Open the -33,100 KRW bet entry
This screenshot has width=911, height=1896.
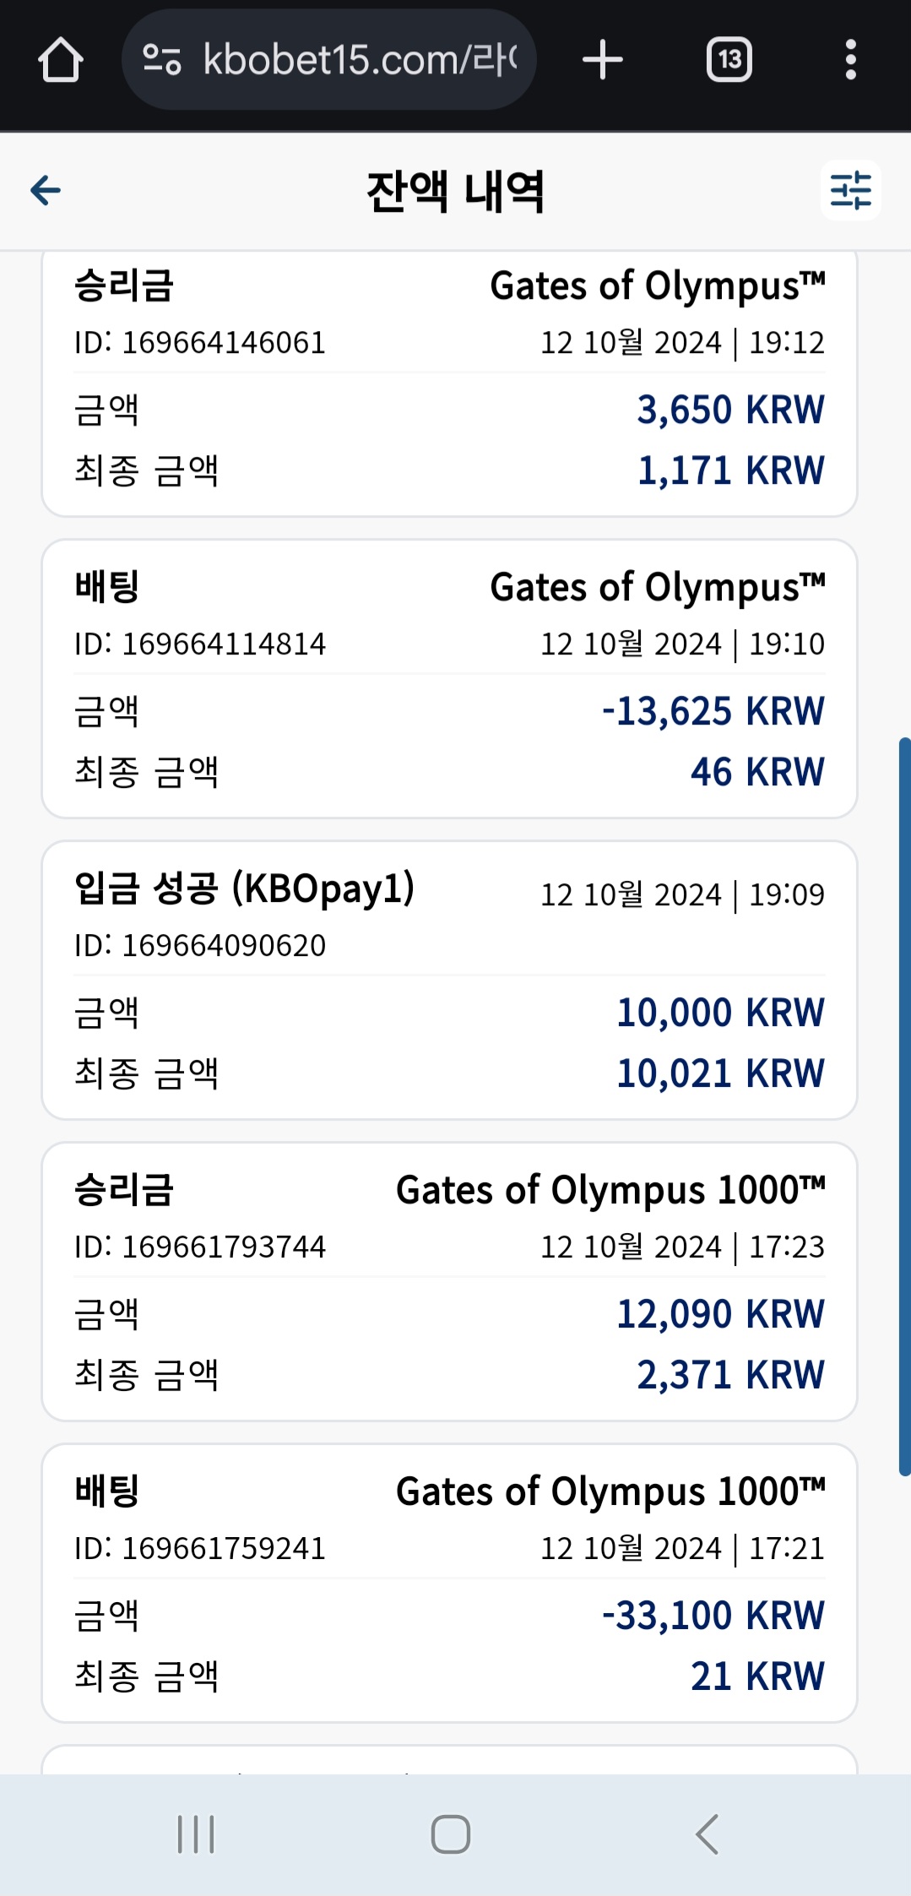coord(449,1583)
